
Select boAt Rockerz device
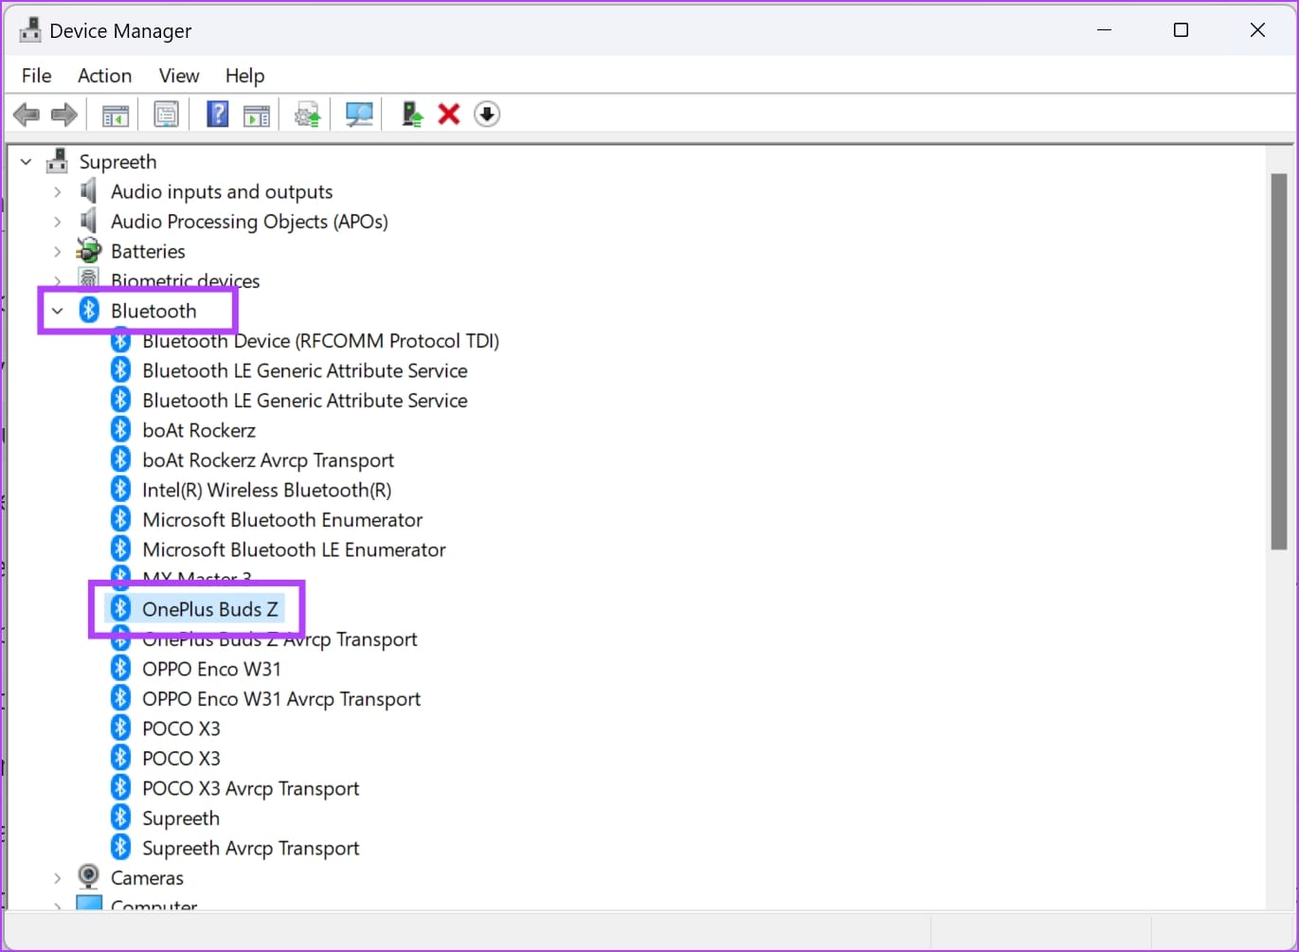(x=199, y=430)
